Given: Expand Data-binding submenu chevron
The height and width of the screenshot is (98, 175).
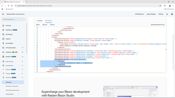Looking at the screenshot, I should coord(22,61).
